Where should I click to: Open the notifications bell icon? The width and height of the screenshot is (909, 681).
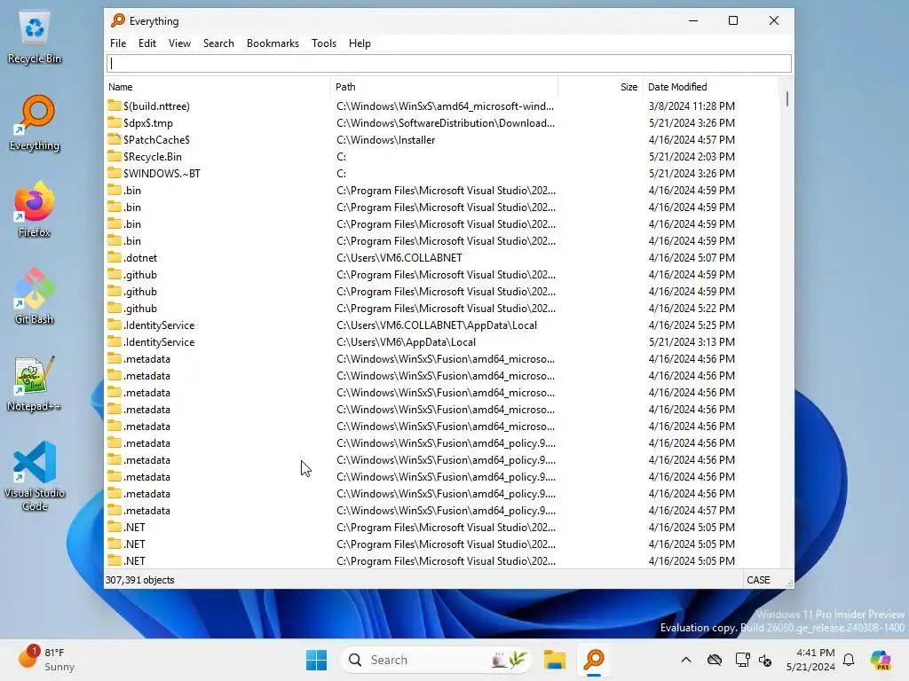tap(849, 660)
